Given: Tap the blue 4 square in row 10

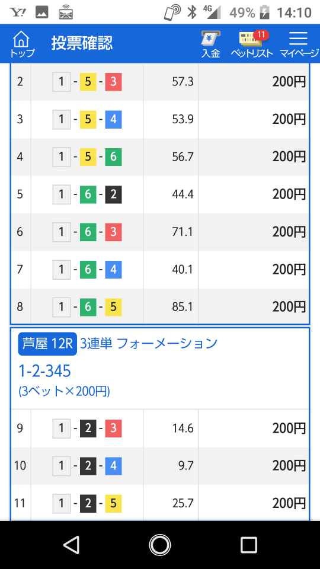Looking at the screenshot, I should click(x=113, y=466).
